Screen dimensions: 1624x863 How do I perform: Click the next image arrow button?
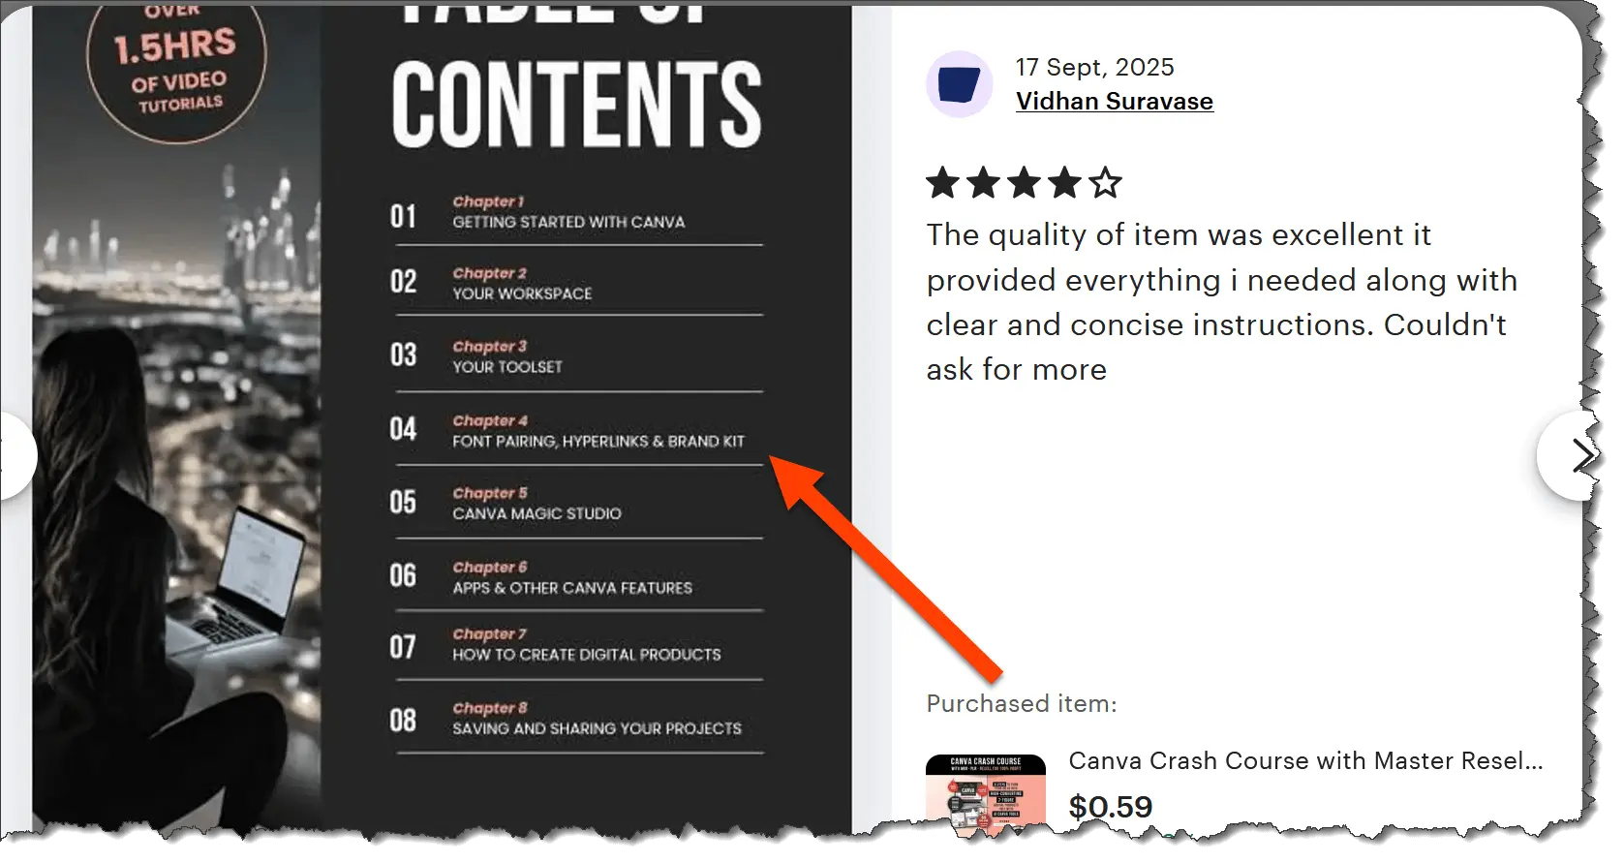[x=1574, y=455]
